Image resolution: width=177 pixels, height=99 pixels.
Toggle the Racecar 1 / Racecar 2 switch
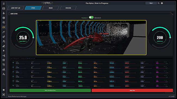pyautogui.click(x=91, y=17)
